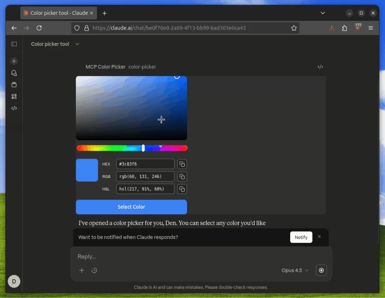
Task: Bookmark this page with star icon
Action: 294,28
